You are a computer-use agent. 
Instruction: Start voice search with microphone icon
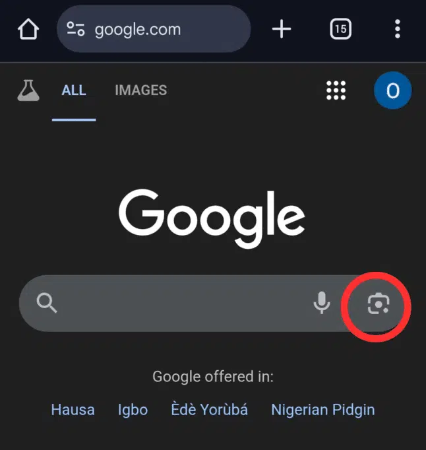pyautogui.click(x=321, y=304)
